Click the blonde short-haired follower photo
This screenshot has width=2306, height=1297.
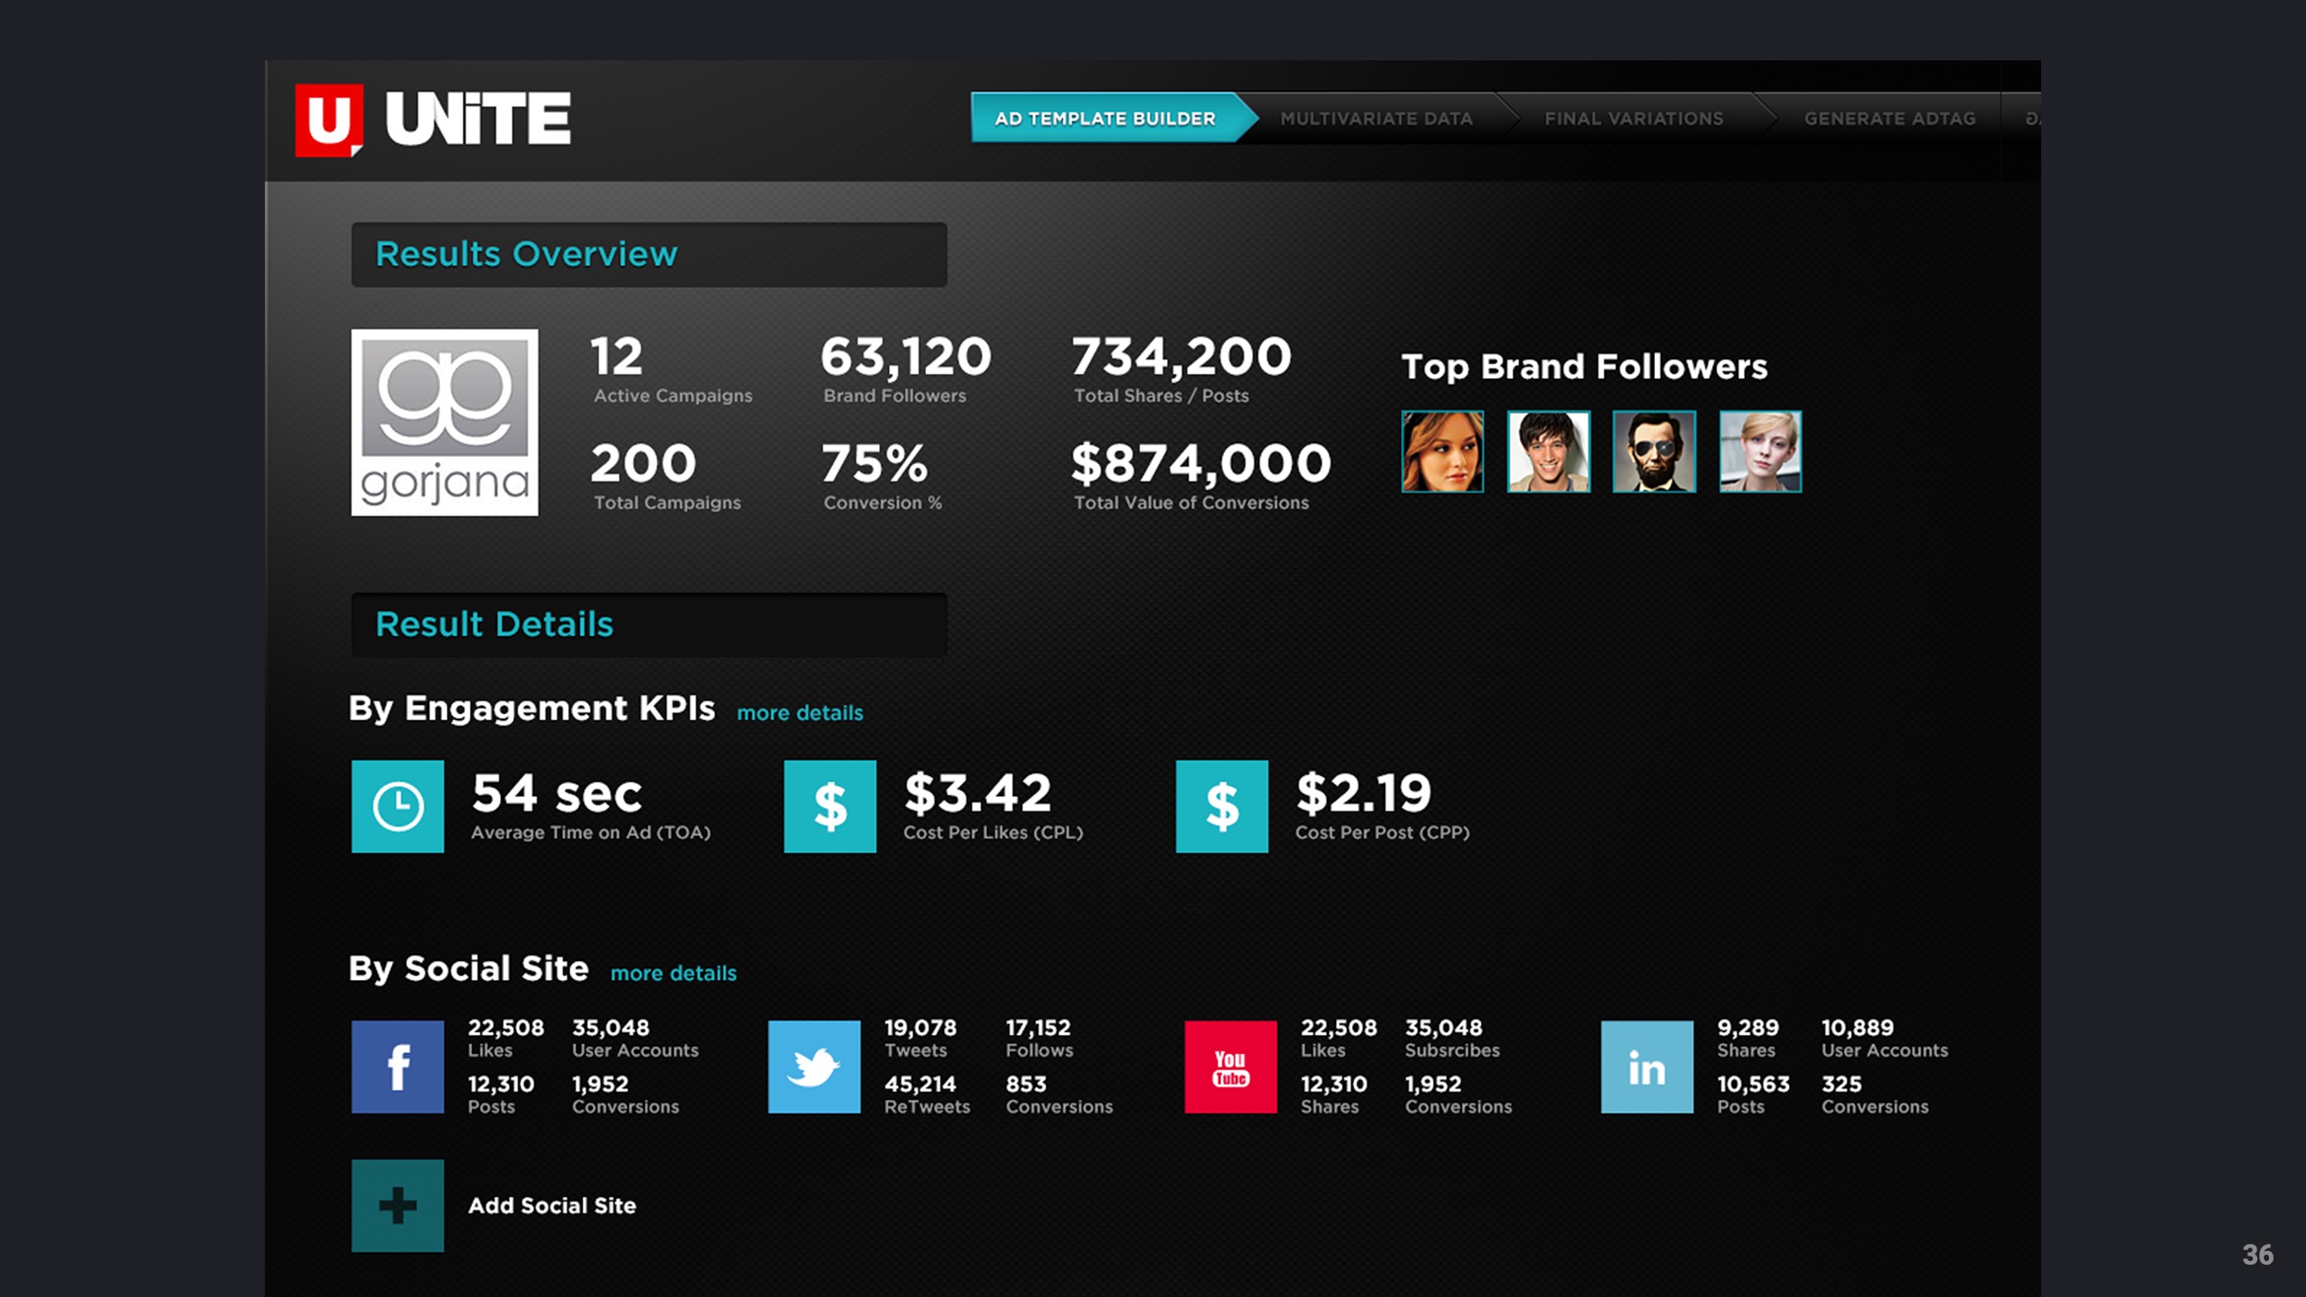(x=1760, y=451)
